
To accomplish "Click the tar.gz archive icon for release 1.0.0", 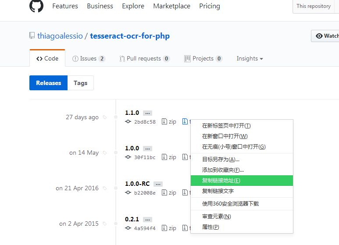I will 185,157.
